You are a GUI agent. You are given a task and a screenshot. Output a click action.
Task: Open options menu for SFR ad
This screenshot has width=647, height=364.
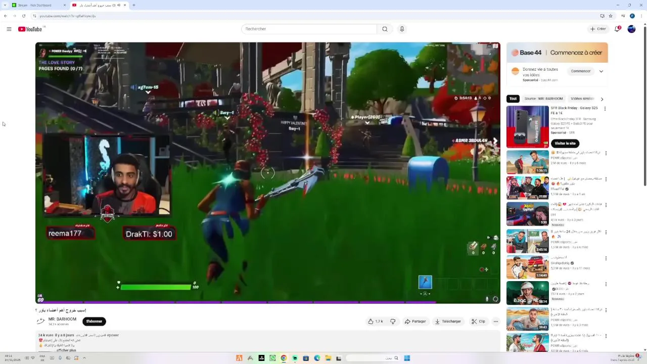pos(605,108)
